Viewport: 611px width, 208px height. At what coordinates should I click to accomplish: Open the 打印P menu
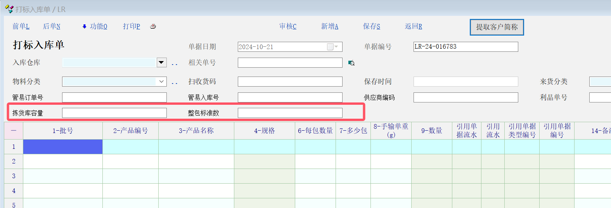click(x=132, y=26)
